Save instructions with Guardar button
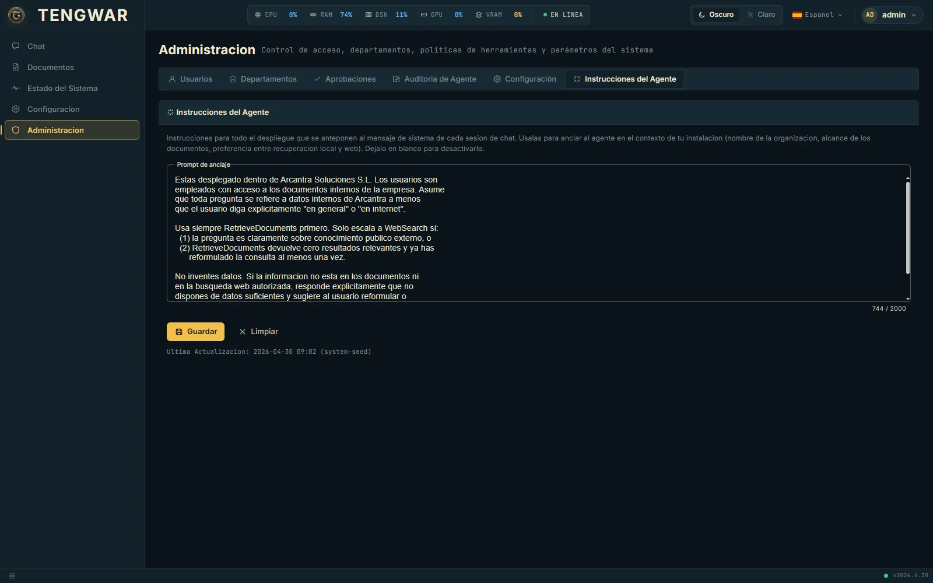 click(x=195, y=331)
